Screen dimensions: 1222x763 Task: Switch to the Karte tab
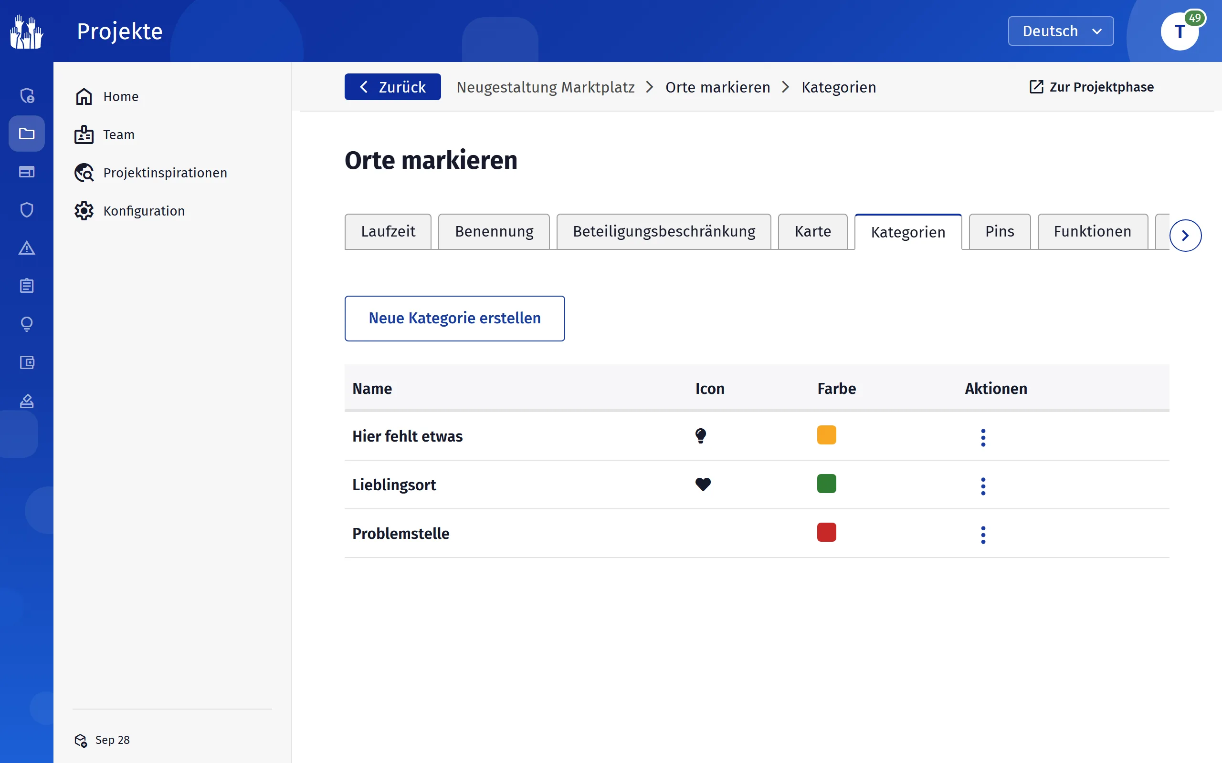pos(812,232)
